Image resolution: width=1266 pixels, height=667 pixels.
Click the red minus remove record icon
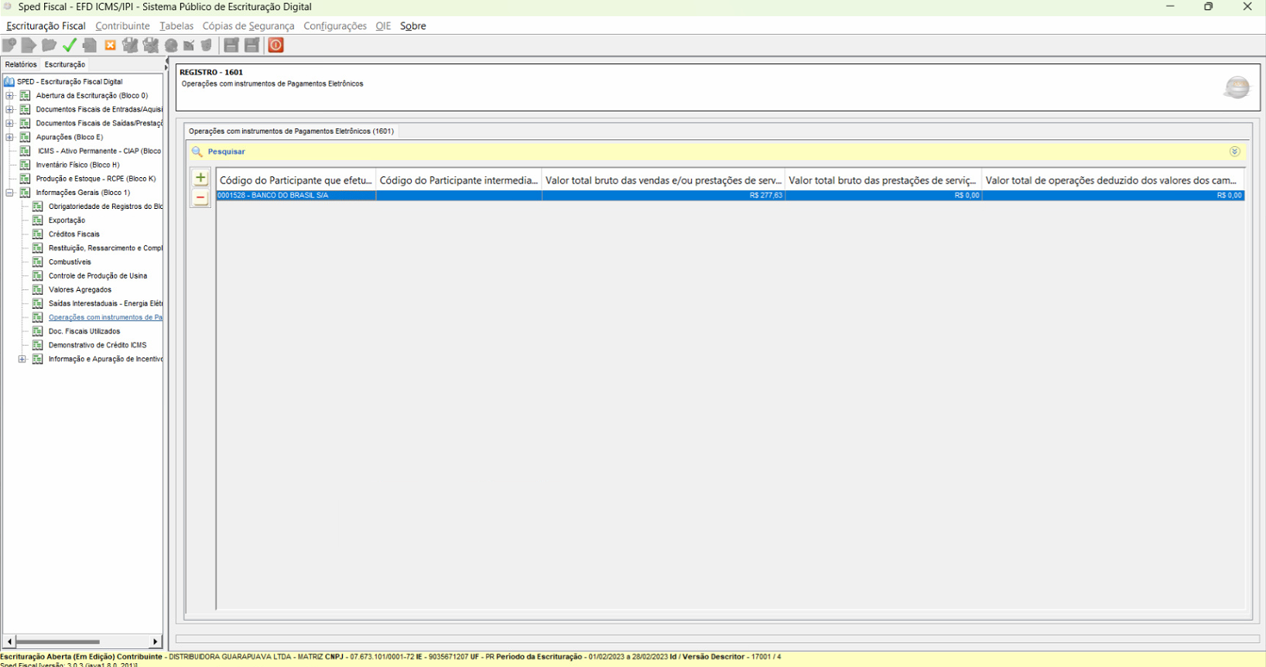point(200,198)
